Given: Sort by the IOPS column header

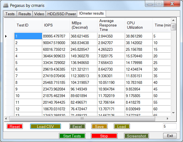Looking at the screenshot, I should coord(56,25).
